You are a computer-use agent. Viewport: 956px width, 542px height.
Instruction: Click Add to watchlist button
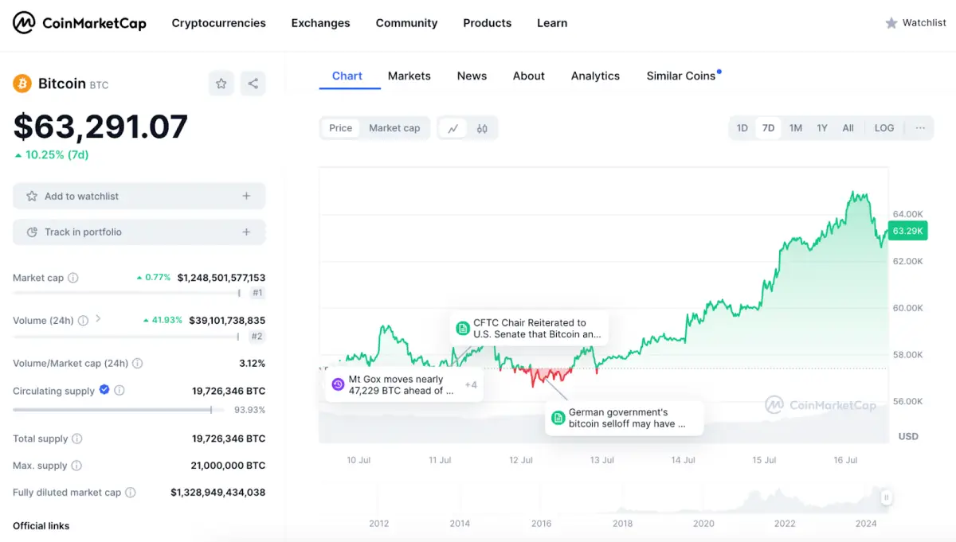(x=139, y=196)
